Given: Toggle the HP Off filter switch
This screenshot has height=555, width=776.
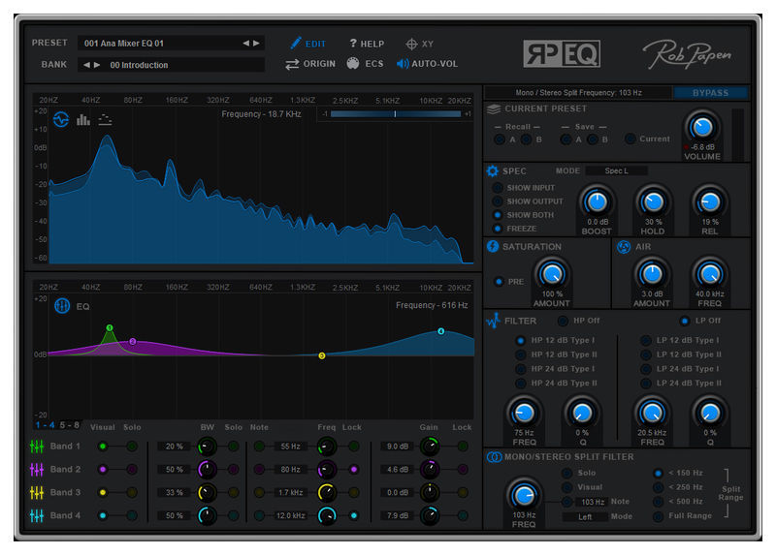Looking at the screenshot, I should pos(563,321).
